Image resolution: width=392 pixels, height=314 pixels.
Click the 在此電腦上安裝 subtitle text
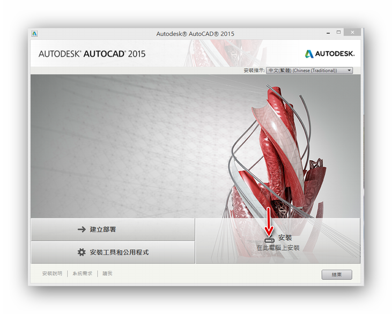[x=278, y=248]
